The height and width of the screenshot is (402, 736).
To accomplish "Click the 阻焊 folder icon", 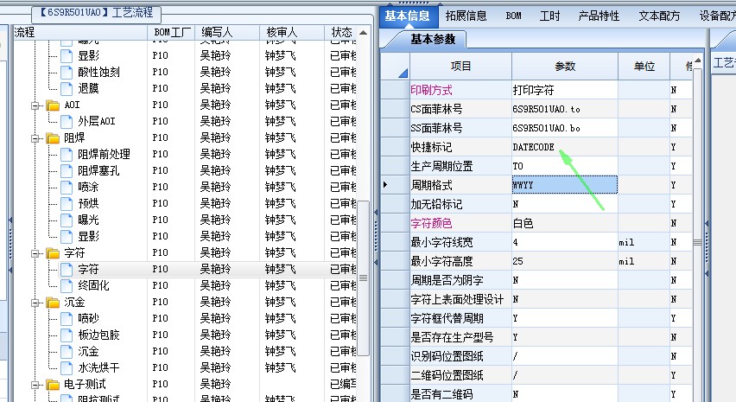I will 53,138.
